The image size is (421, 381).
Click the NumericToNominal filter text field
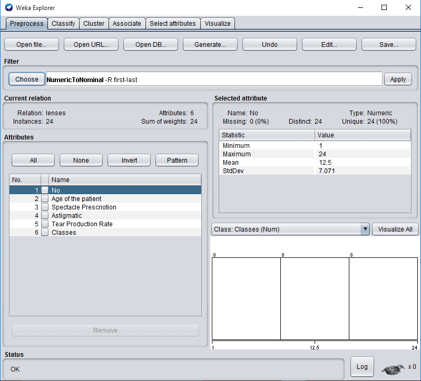tap(214, 79)
